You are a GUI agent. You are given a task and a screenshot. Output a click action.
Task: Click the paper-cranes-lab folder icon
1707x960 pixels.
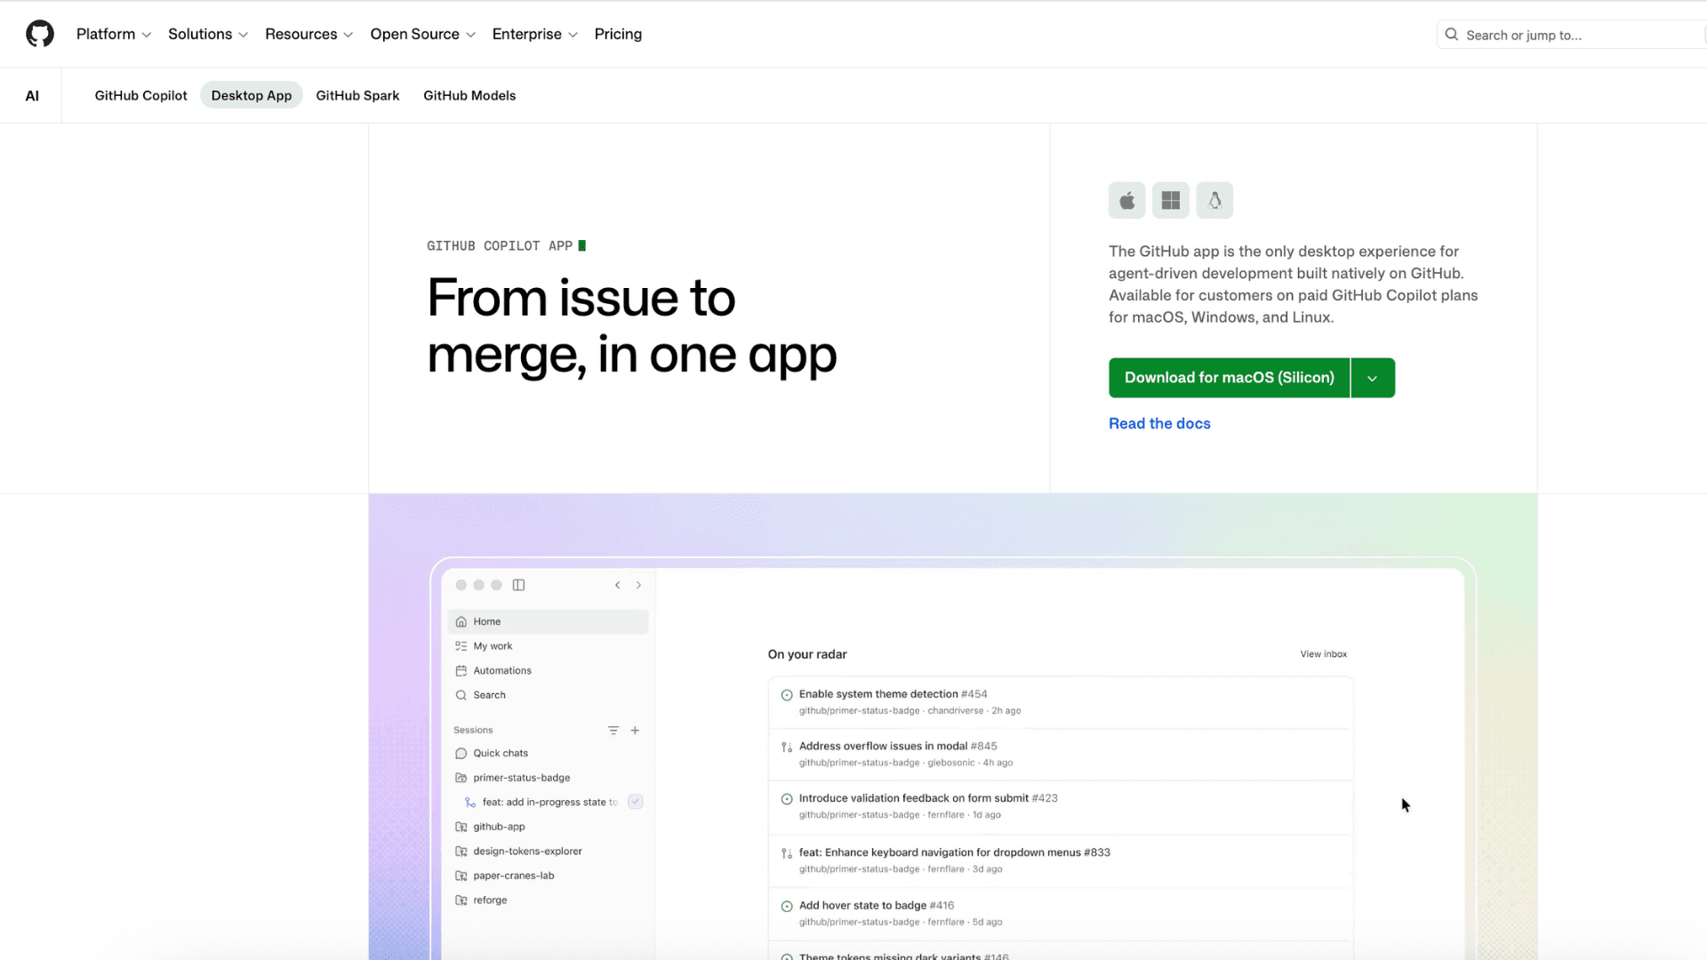tap(461, 876)
